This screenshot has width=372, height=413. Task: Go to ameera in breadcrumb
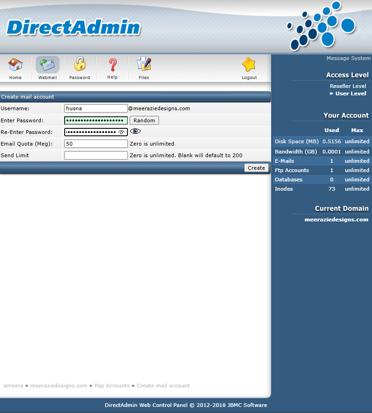pyautogui.click(x=13, y=386)
